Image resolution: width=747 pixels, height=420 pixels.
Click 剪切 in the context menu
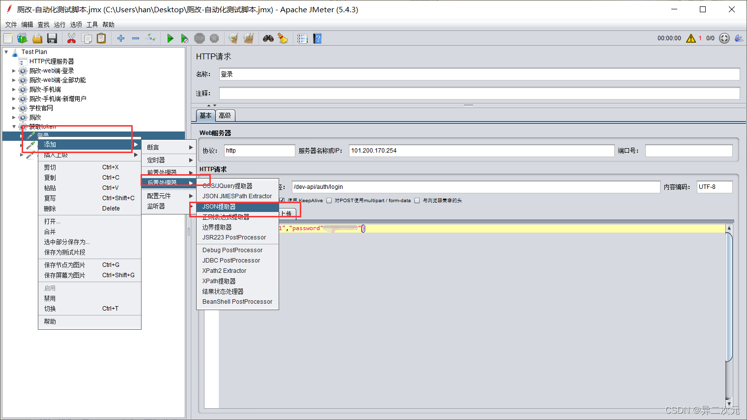[x=89, y=167]
